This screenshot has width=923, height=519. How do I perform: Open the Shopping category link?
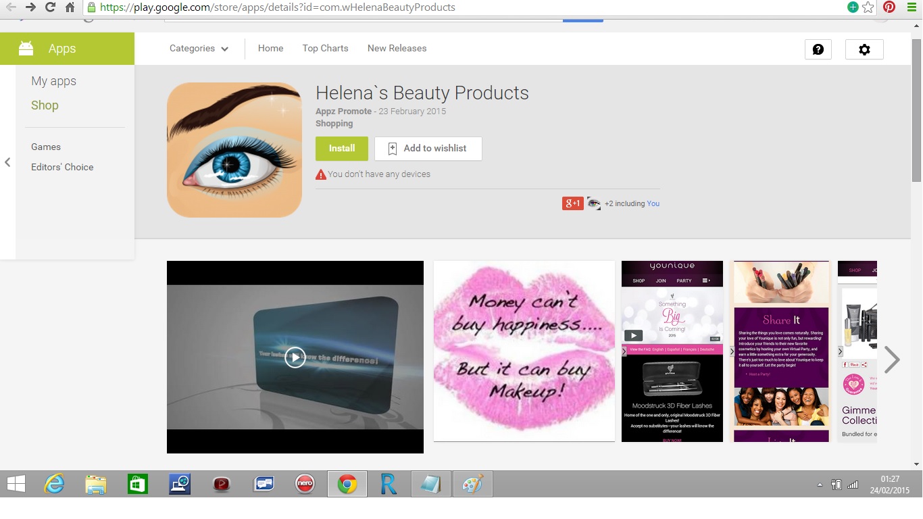(x=334, y=124)
